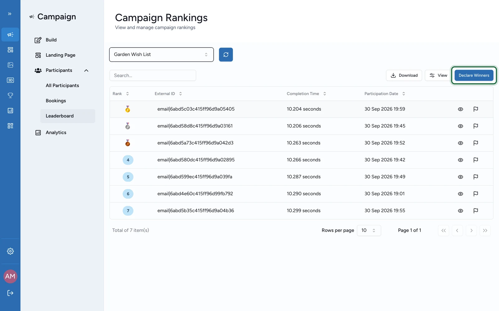Sort table by External ID
This screenshot has width=499, height=311.
[x=168, y=94]
